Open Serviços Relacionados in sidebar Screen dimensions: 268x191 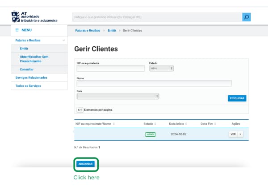[x=31, y=77]
